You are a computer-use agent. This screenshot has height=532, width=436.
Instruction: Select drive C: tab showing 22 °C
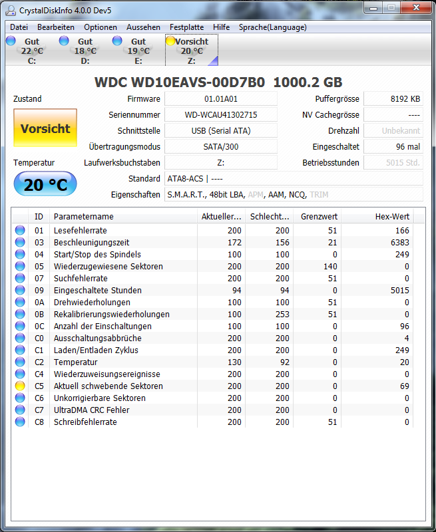(x=31, y=51)
